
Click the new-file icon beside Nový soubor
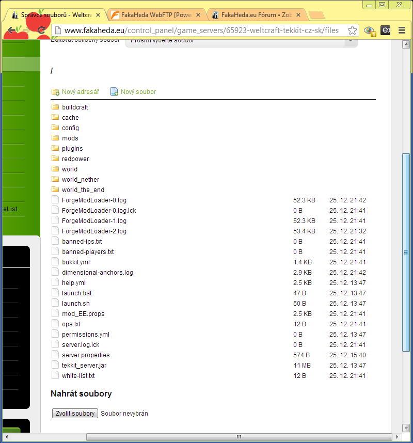(x=114, y=91)
